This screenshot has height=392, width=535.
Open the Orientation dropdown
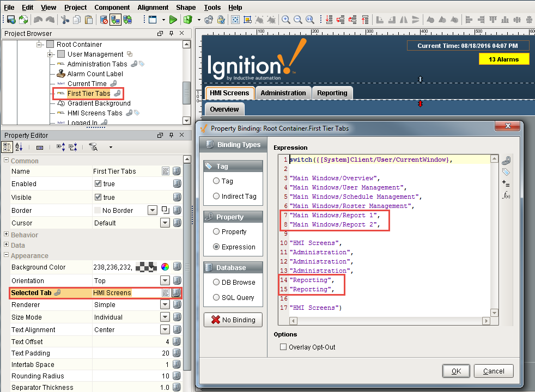165,280
